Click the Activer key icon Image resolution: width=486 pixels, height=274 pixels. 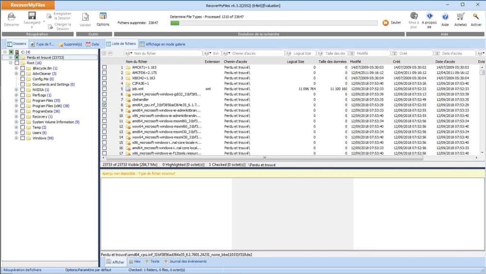476,18
